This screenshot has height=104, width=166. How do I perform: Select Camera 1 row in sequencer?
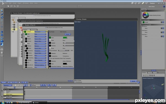tap(14, 91)
